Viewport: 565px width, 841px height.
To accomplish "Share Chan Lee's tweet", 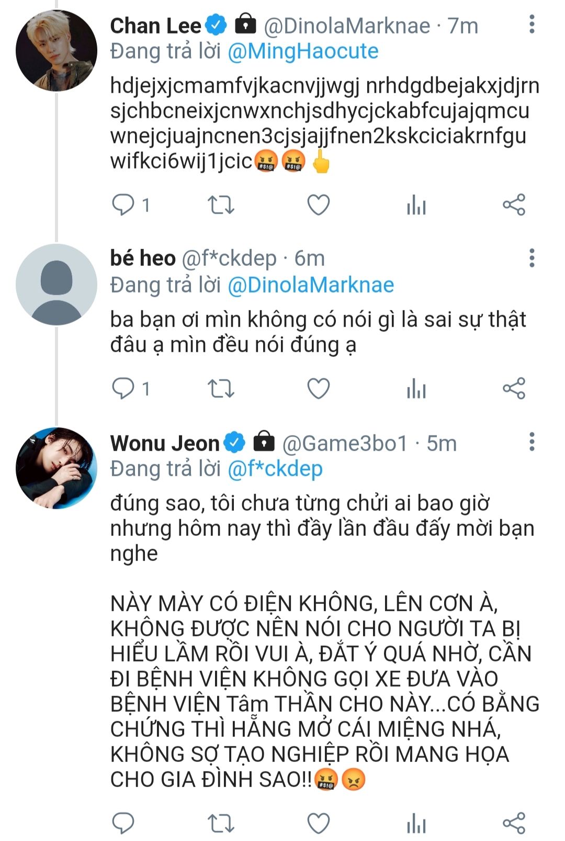I will (514, 205).
